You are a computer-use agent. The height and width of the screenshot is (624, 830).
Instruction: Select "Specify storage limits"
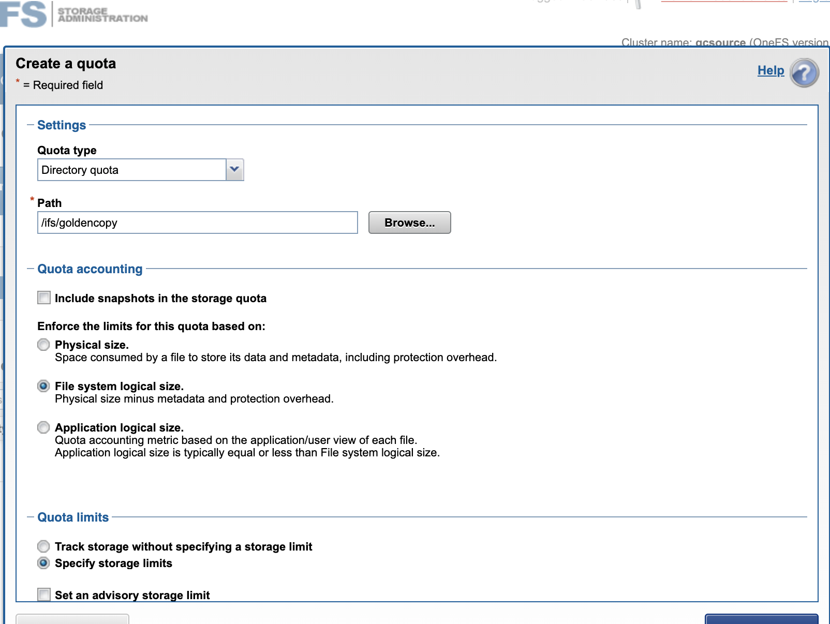(x=43, y=563)
